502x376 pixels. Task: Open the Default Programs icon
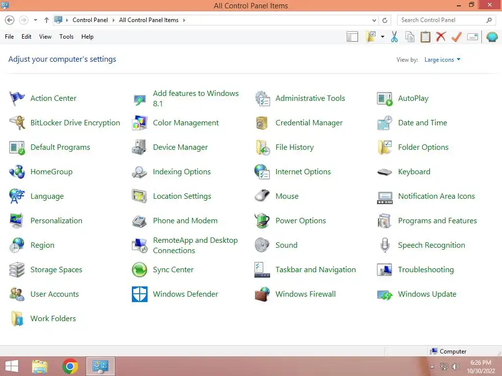(x=17, y=148)
